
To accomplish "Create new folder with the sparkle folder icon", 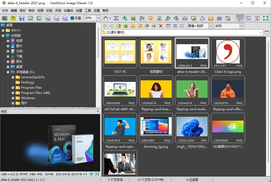I will tap(140, 26).
